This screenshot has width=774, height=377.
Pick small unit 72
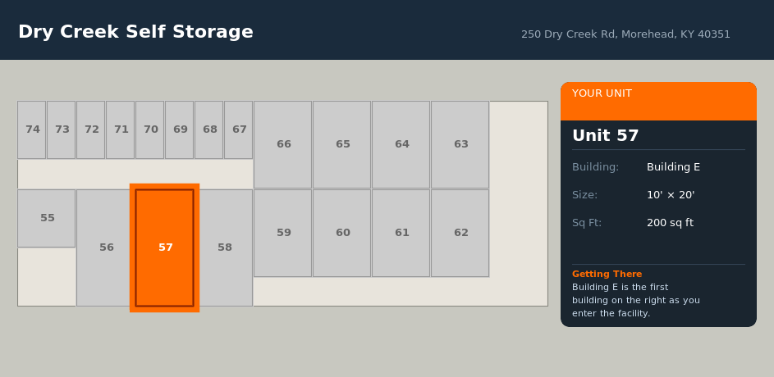point(91,129)
